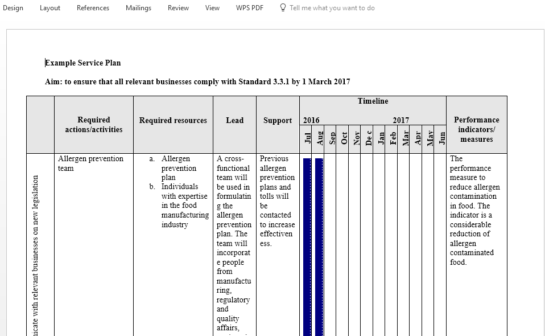Viewport: 545px width, 336px height.
Task: Click the Tell me lightbulb icon
Action: (x=283, y=7)
